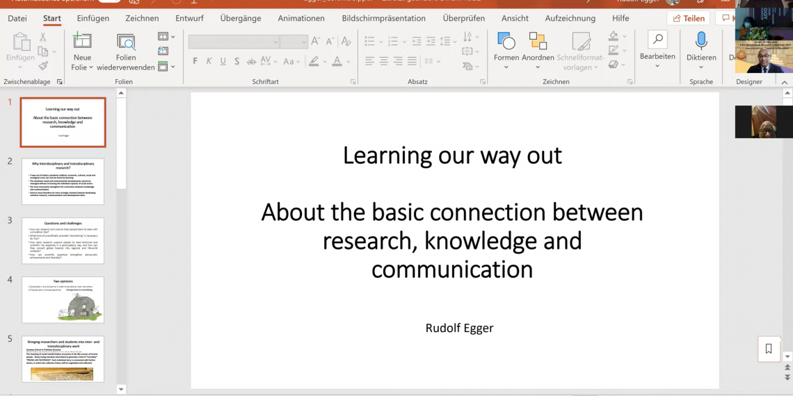Toggle strikethrough ab formatting

251,62
